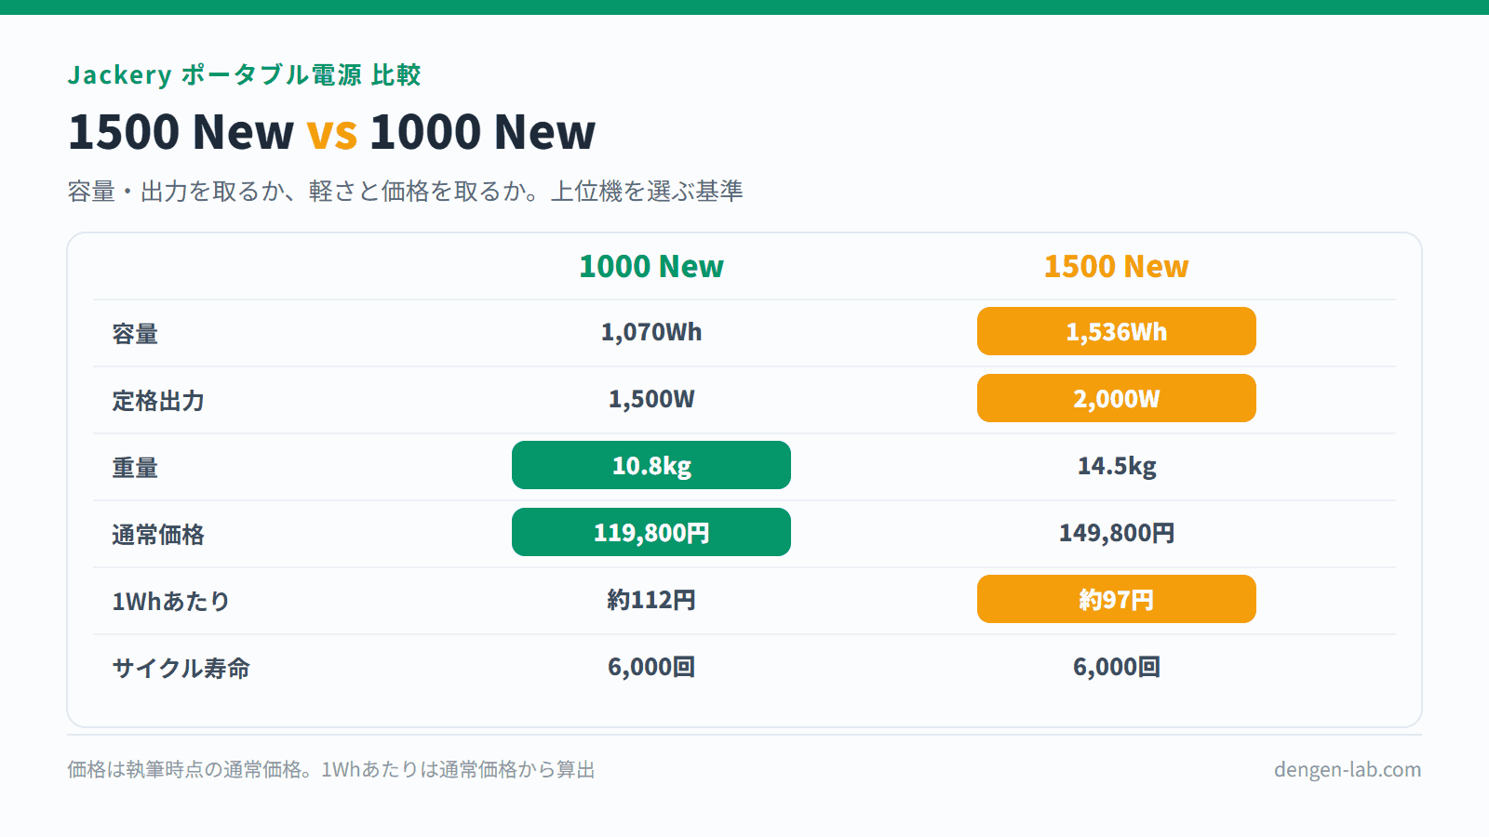1489x837 pixels.
Task: Click the '定格出力' row label
Action: (158, 400)
